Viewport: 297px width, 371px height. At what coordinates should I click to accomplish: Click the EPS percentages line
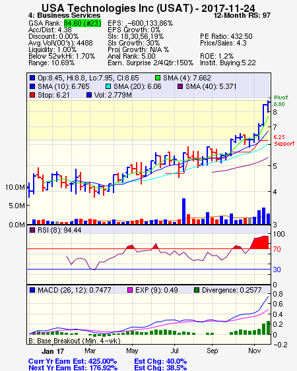click(x=140, y=23)
